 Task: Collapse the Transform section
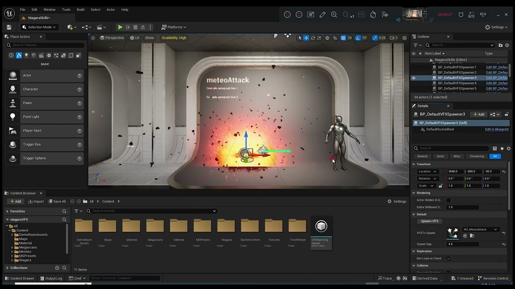414,164
